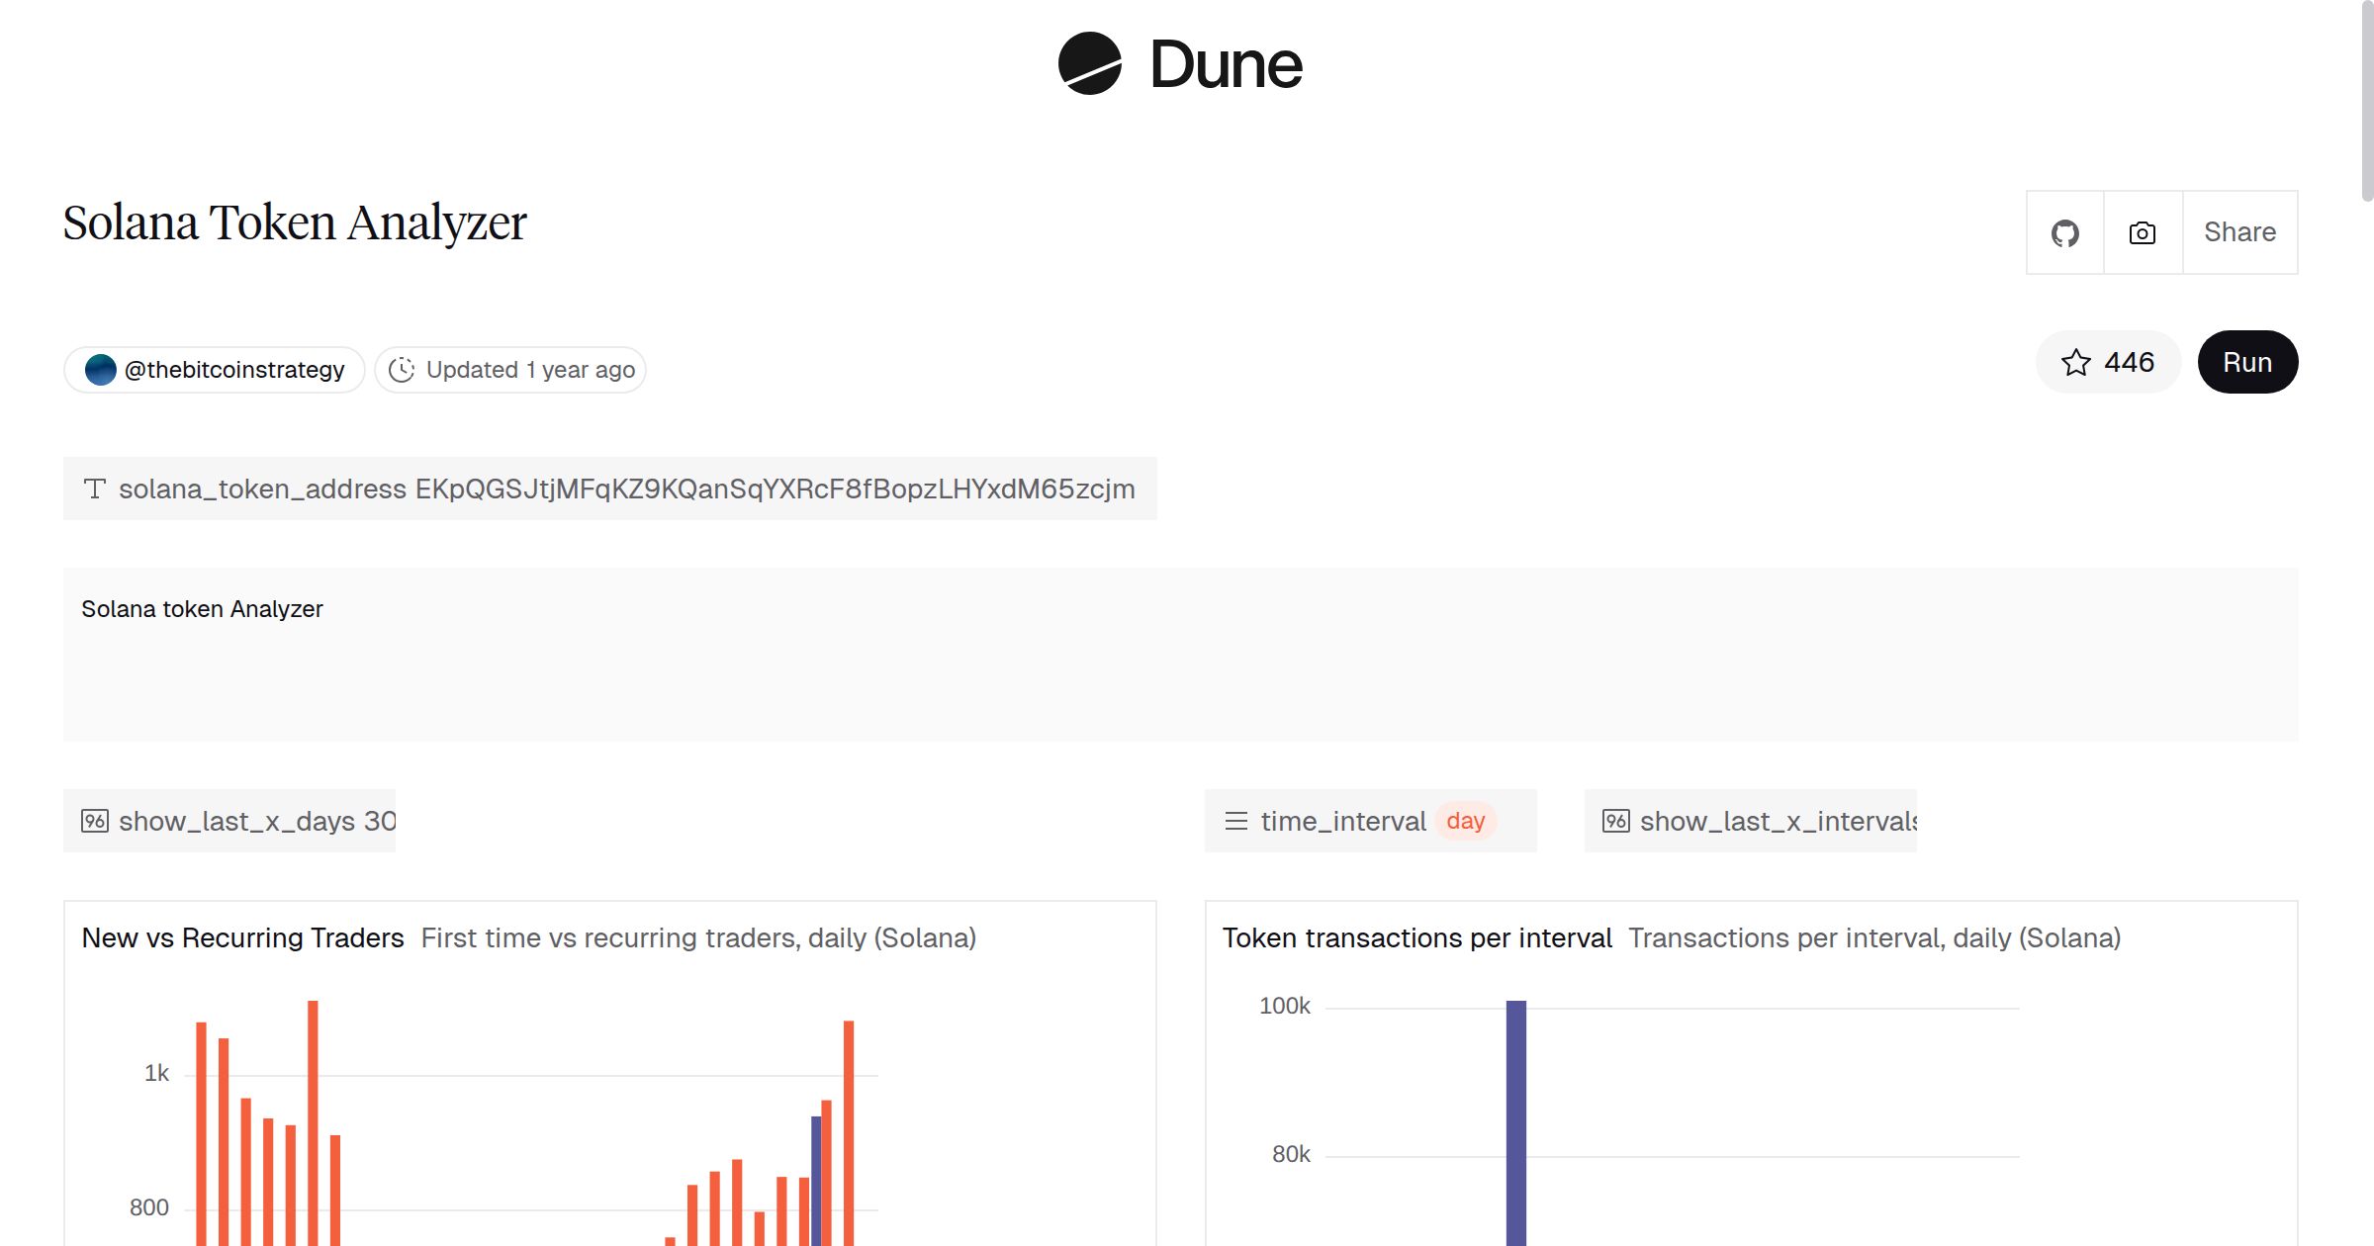Click the Share button
Viewport: 2374px width, 1246px height.
(2239, 232)
